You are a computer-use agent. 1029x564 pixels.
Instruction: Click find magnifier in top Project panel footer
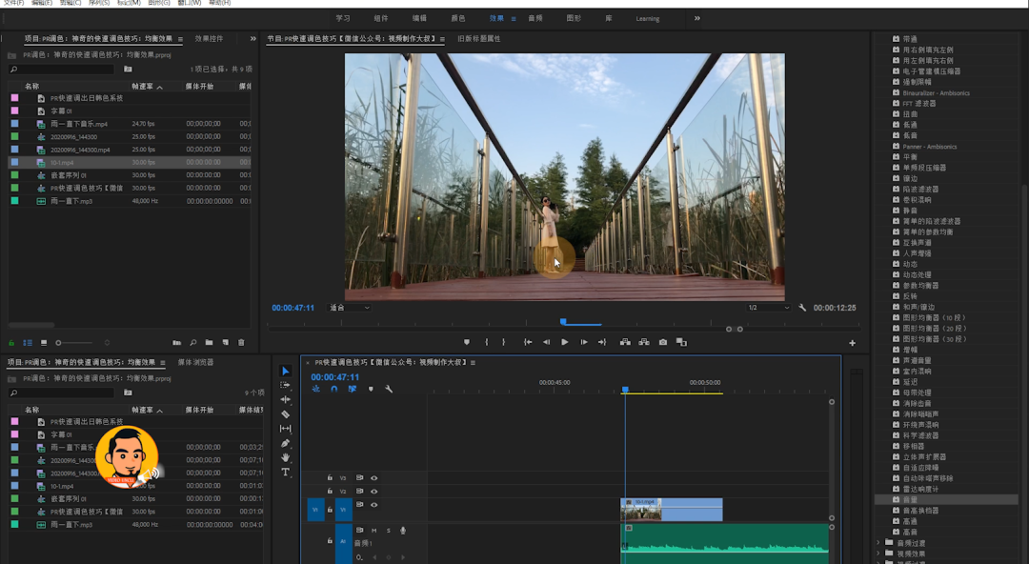[x=192, y=343]
